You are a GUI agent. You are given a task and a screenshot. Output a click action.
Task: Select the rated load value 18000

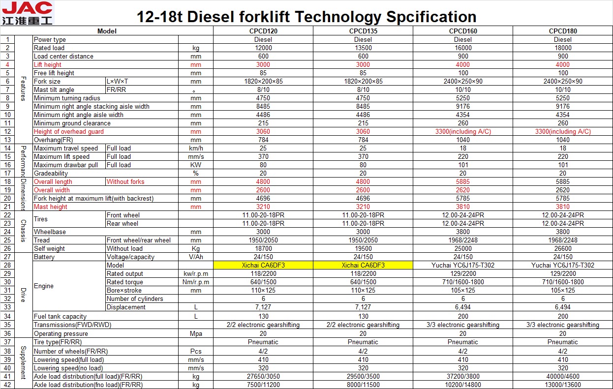point(563,48)
